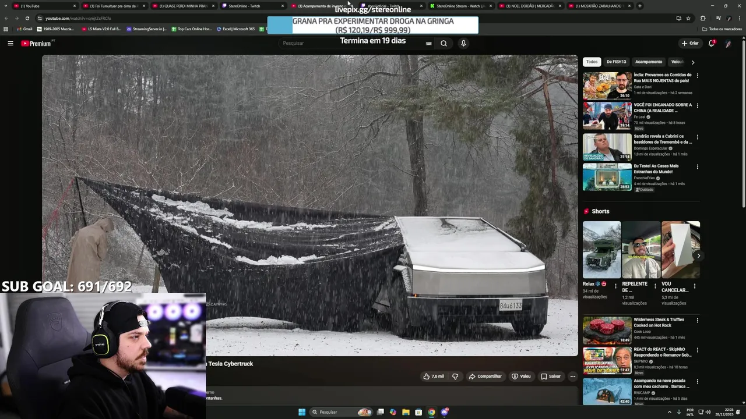
Task: Open options for Casas Mais Estranhas video
Action: [x=697, y=166]
